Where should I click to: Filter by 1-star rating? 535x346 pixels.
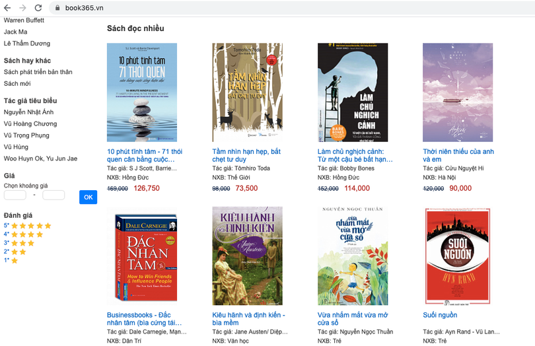point(11,260)
